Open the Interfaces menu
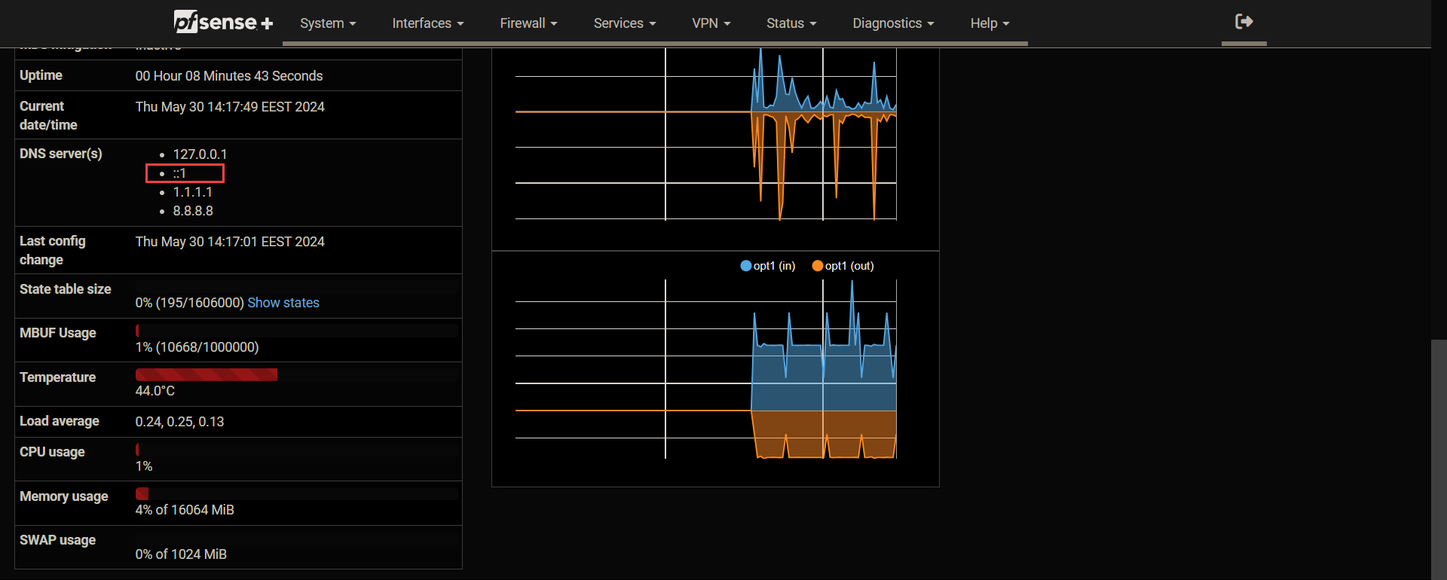 (428, 23)
